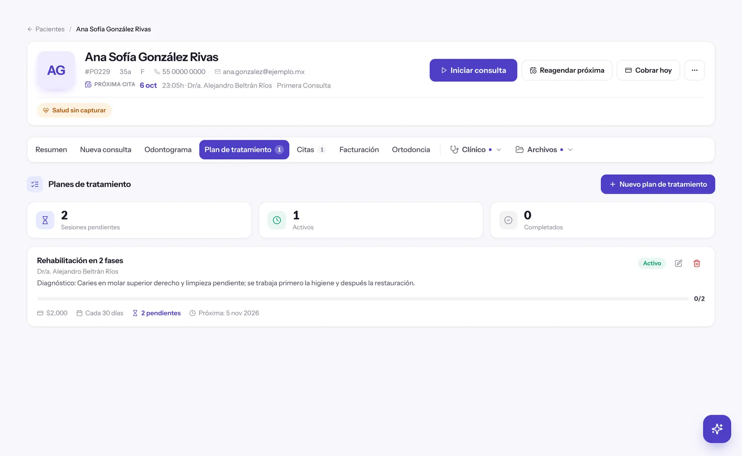Open the Citas tab
742x456 pixels.
pos(311,150)
